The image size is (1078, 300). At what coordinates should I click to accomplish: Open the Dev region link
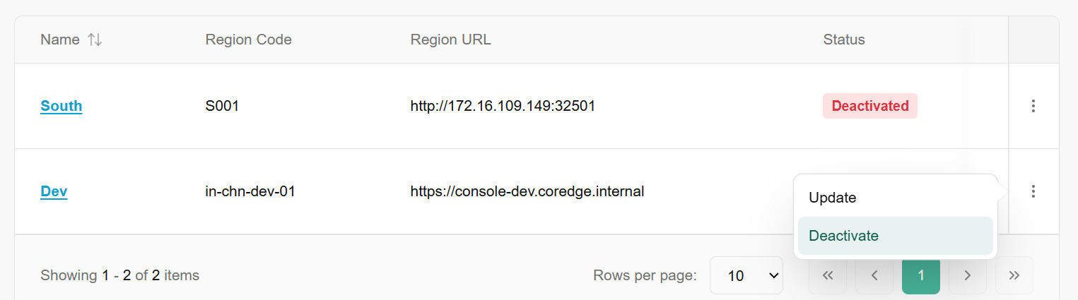54,191
